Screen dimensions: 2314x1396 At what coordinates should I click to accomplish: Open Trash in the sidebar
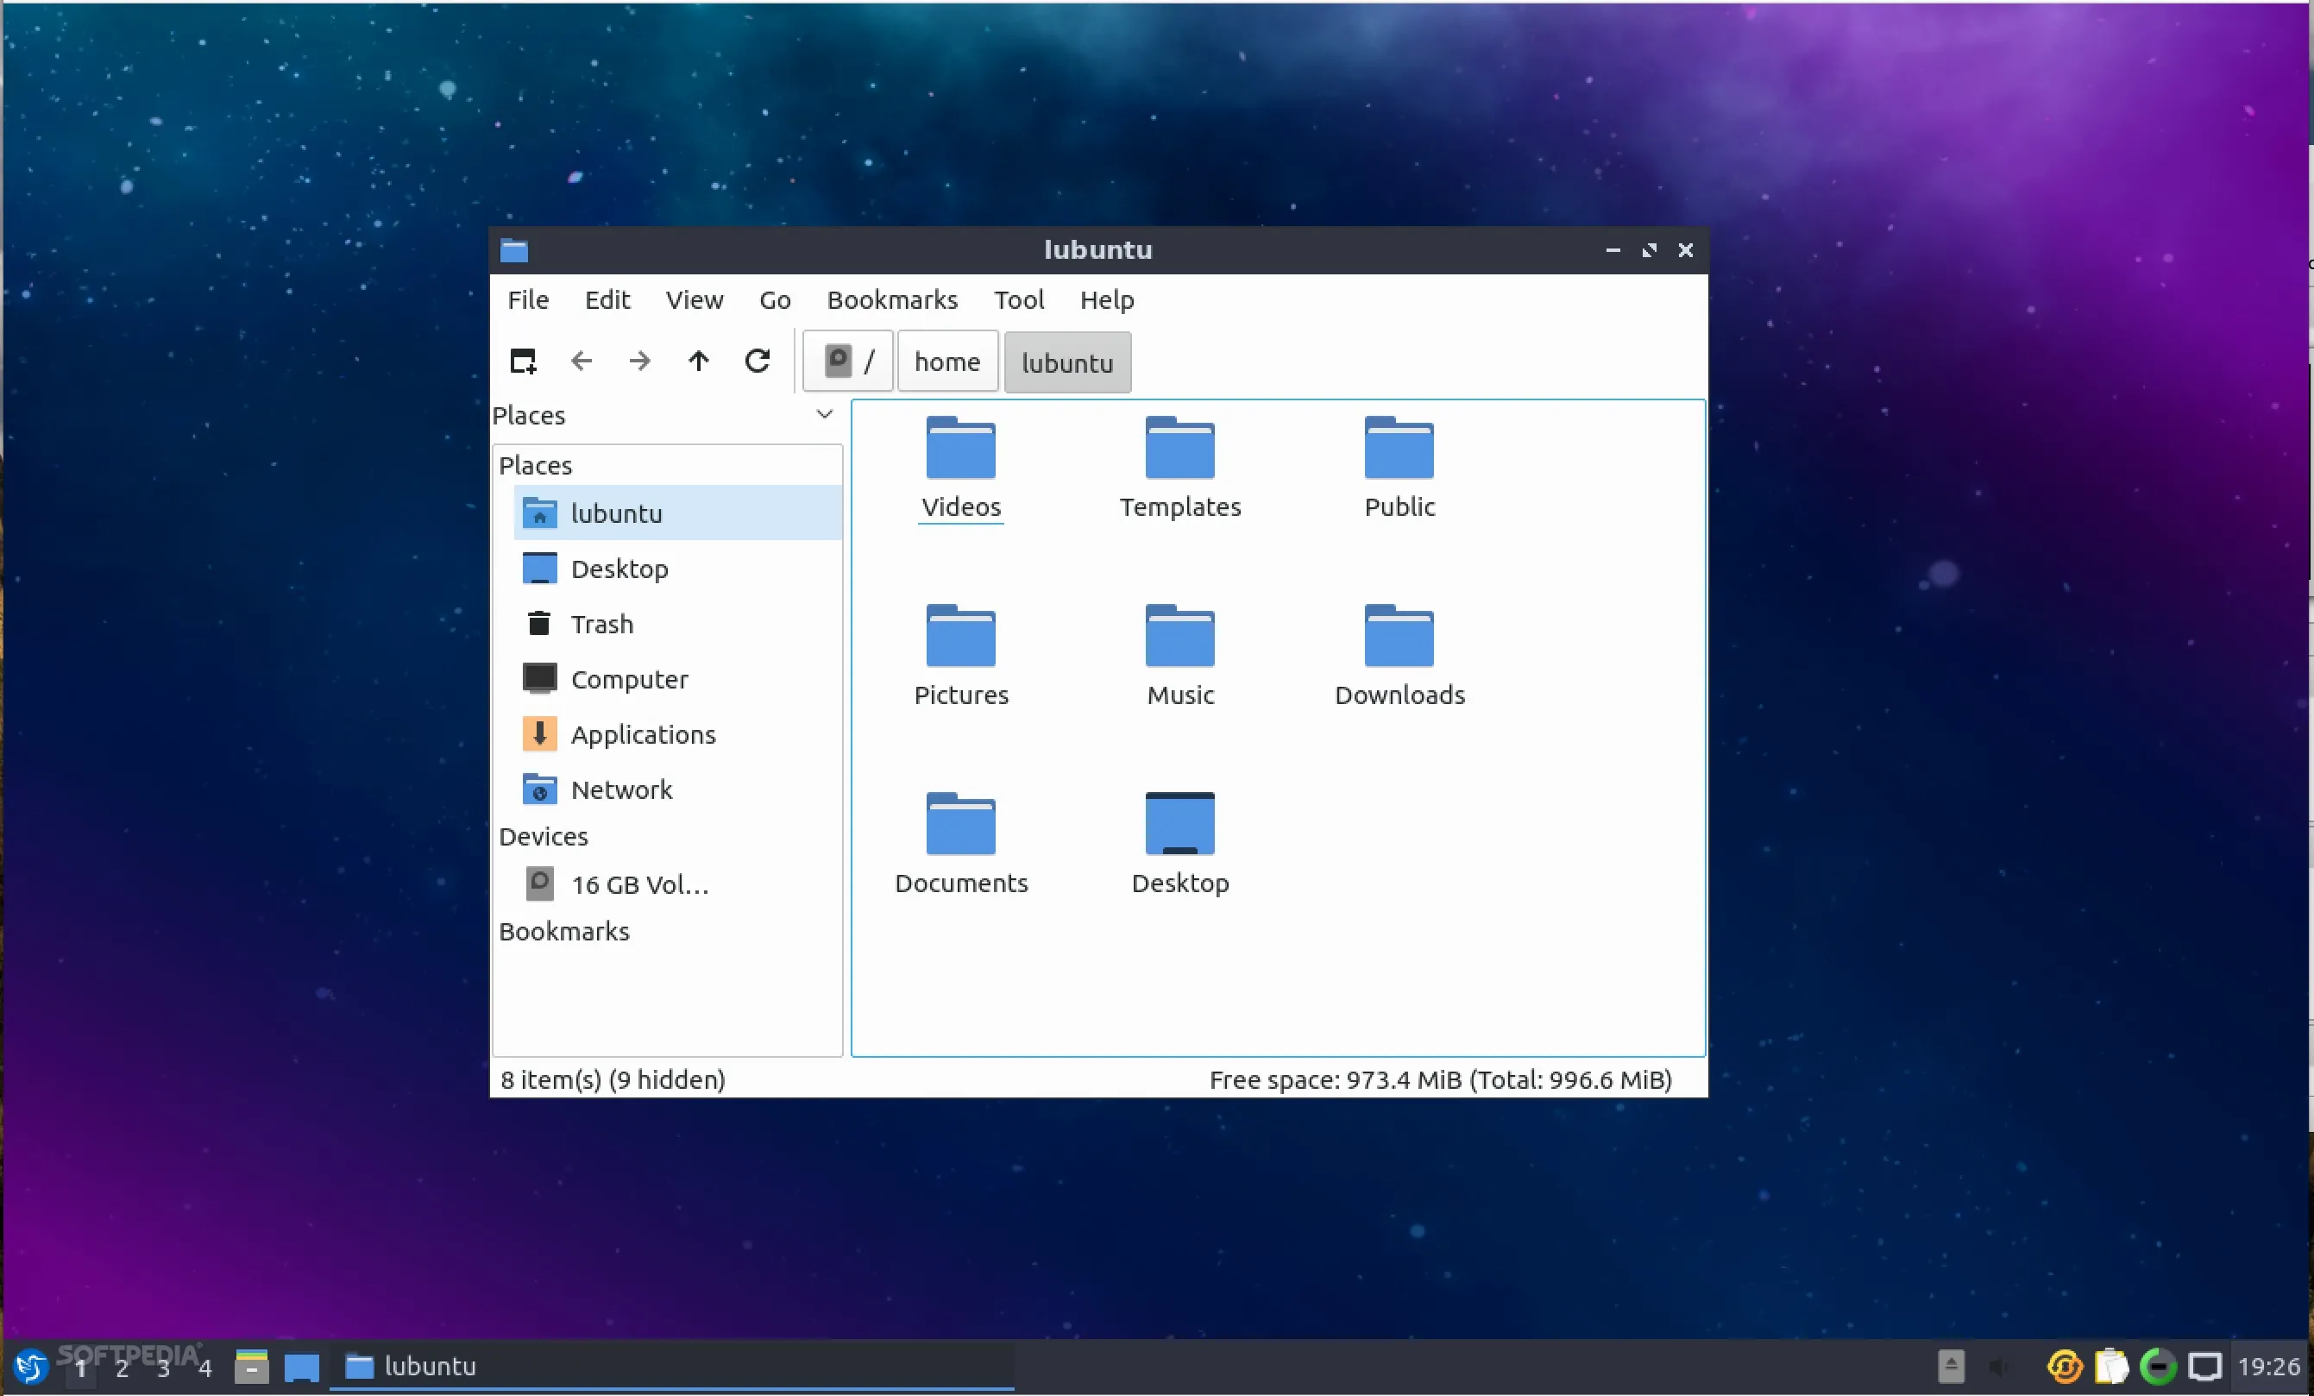(x=677, y=624)
